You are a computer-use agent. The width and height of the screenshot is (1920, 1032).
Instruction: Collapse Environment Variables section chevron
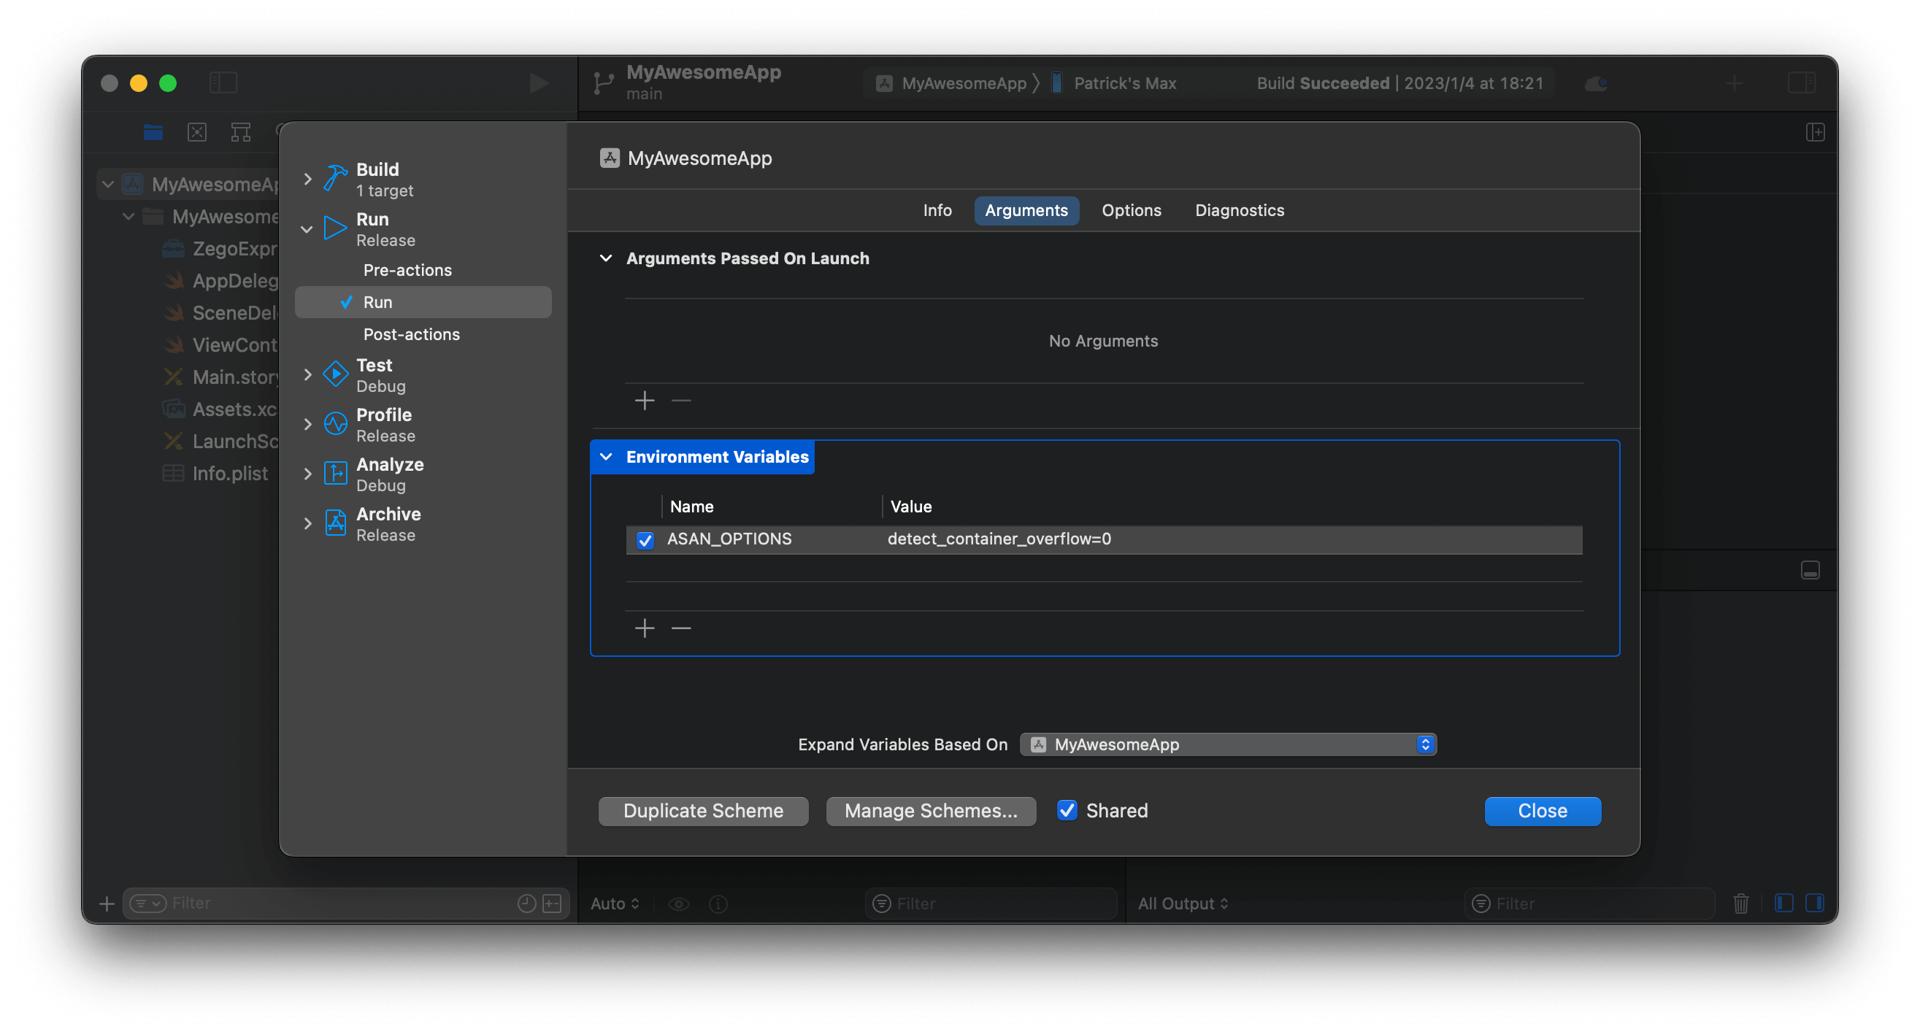tap(606, 456)
